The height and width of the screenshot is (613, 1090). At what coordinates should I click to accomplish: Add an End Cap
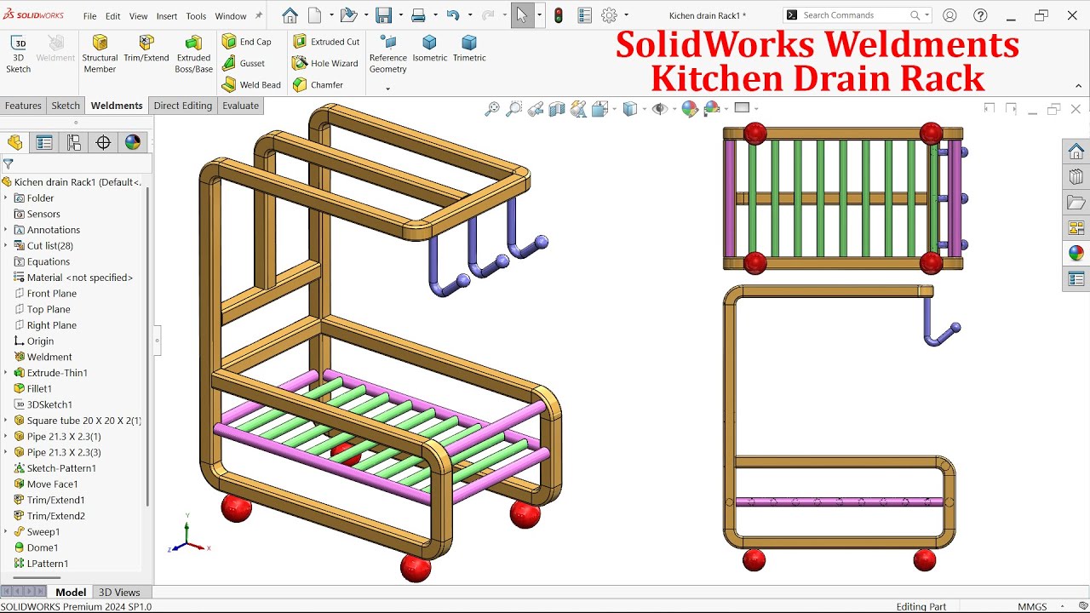246,42
